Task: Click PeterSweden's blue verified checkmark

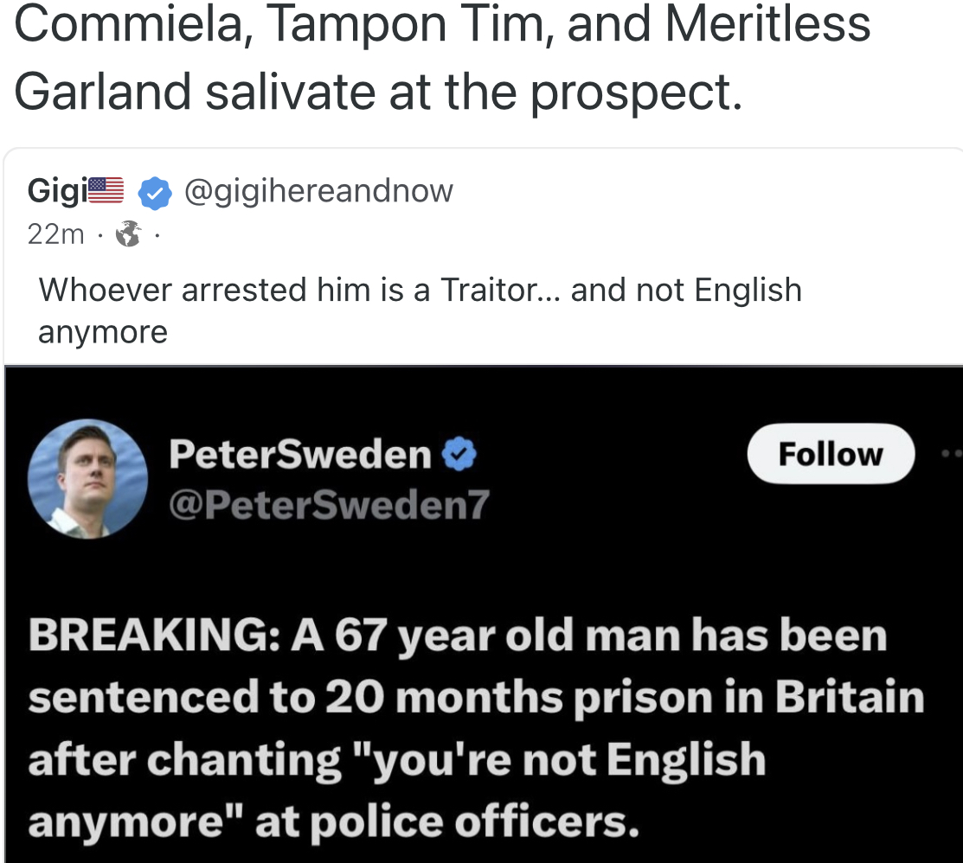Action: [459, 454]
